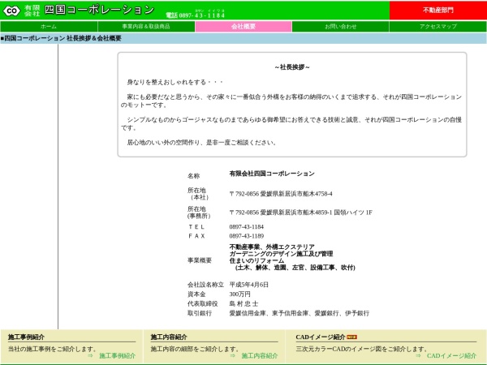
Task: Click the 事業概要 row label
Action: click(x=200, y=260)
